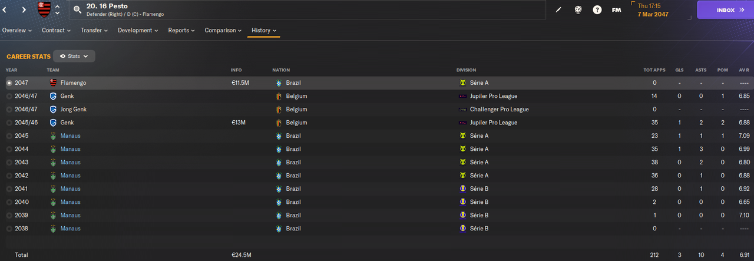The height and width of the screenshot is (261, 754).
Task: Open the pencil edit tool
Action: click(558, 10)
